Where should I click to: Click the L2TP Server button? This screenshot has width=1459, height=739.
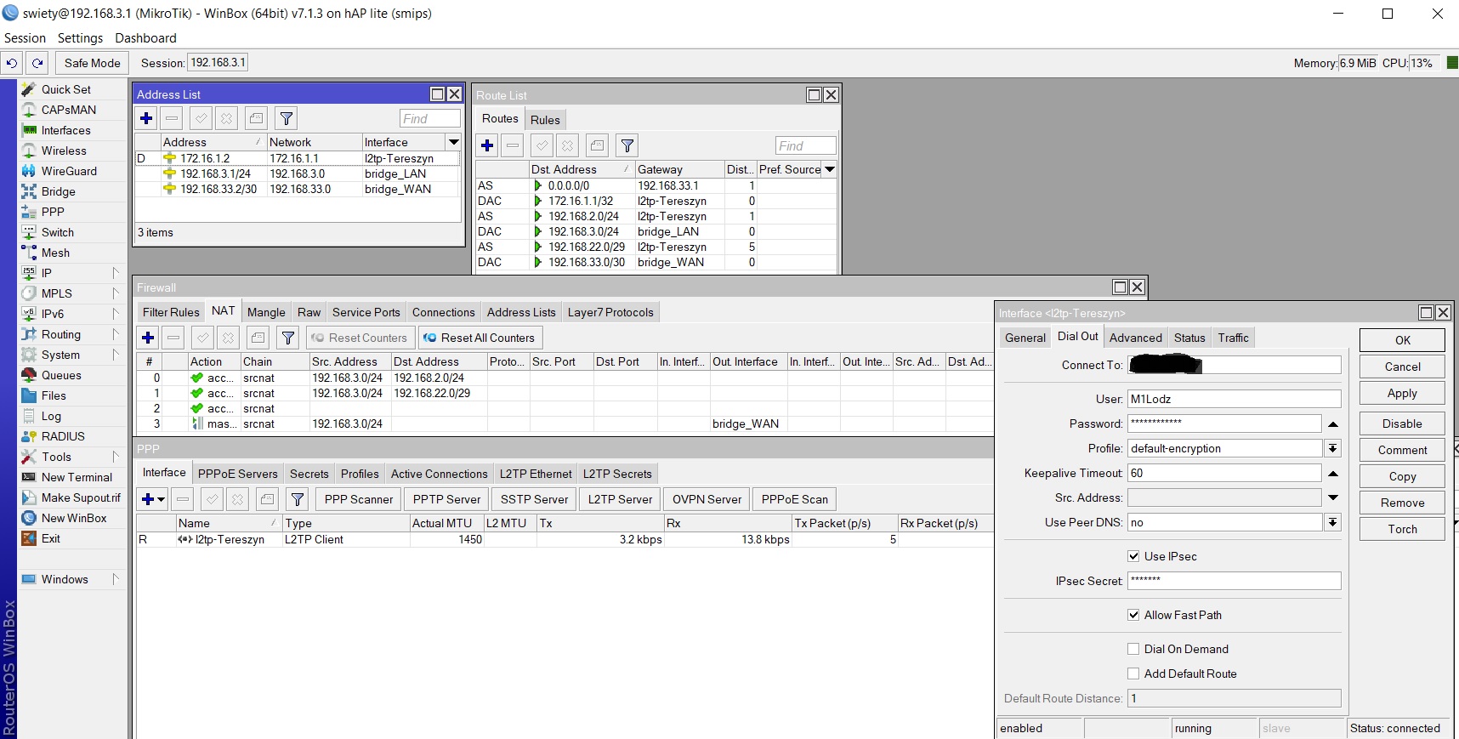point(621,499)
